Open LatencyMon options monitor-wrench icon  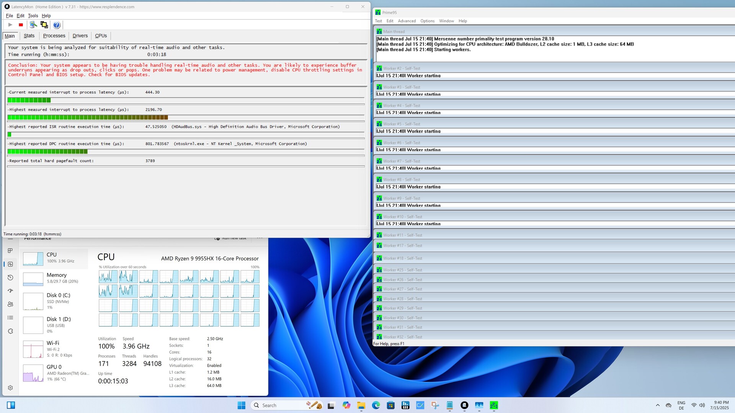[x=33, y=25]
